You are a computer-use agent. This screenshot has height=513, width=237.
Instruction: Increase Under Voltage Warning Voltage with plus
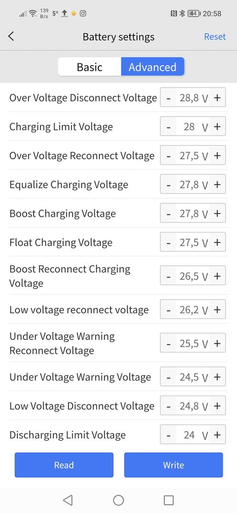click(x=217, y=377)
